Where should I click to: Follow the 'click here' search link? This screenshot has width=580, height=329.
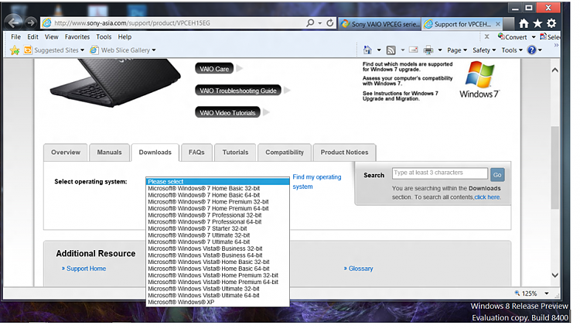487,197
